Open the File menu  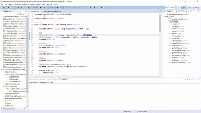2,4
